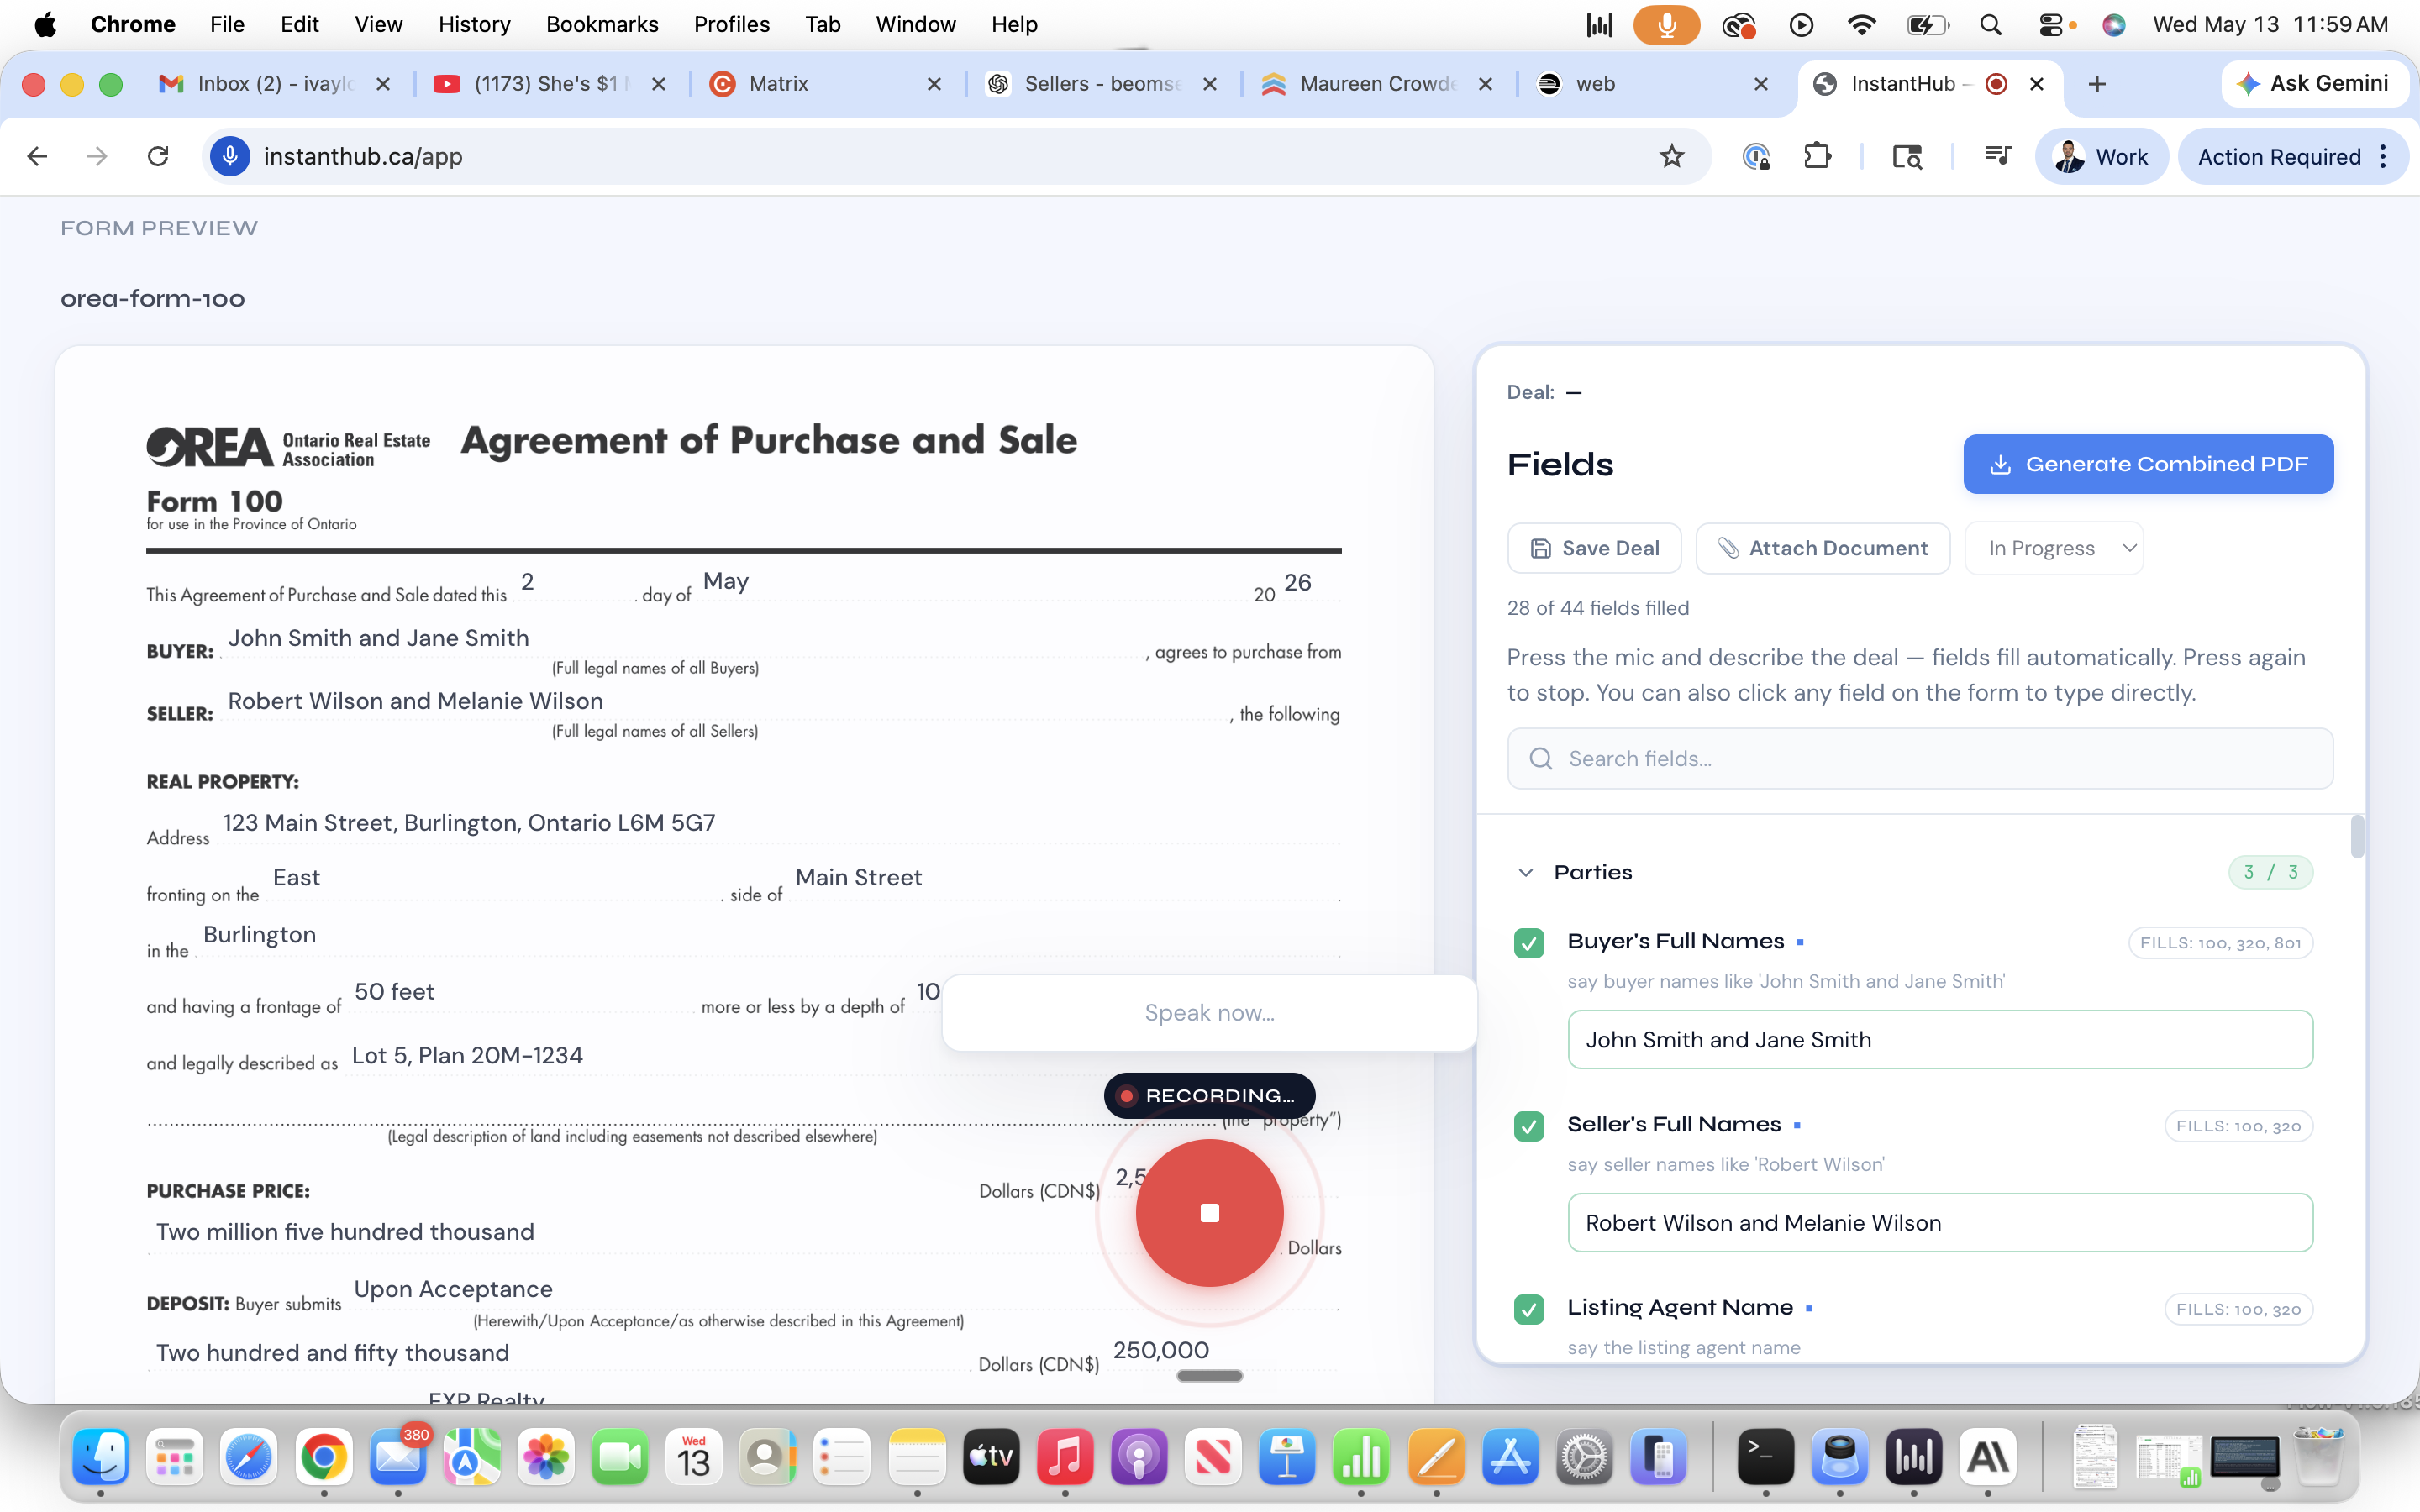2420x1512 pixels.
Task: Reload the InstantHub page
Action: click(x=158, y=156)
